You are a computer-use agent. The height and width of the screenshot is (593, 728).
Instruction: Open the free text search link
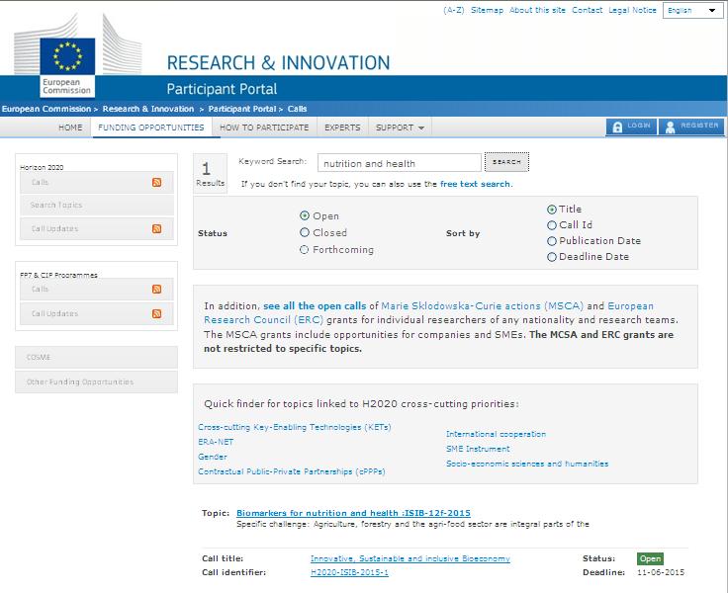[475, 184]
